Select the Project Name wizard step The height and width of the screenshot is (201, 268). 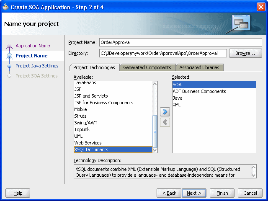(31, 56)
